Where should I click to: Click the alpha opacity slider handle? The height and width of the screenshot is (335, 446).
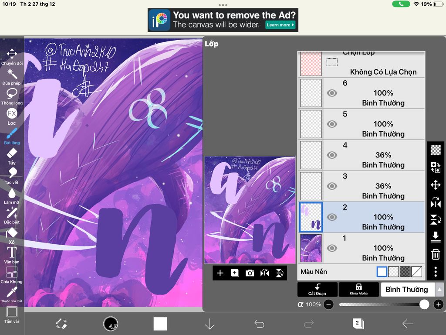424,304
